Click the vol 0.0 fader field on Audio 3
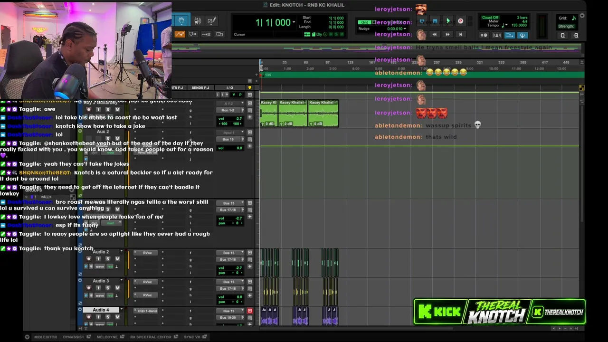608x342 pixels. tap(230, 296)
